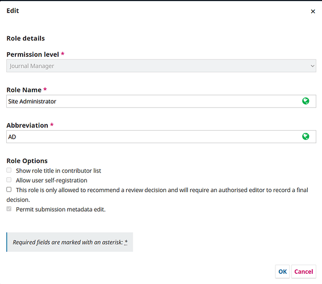322x284 pixels.
Task: Click the Role Name field label
Action: click(24, 90)
